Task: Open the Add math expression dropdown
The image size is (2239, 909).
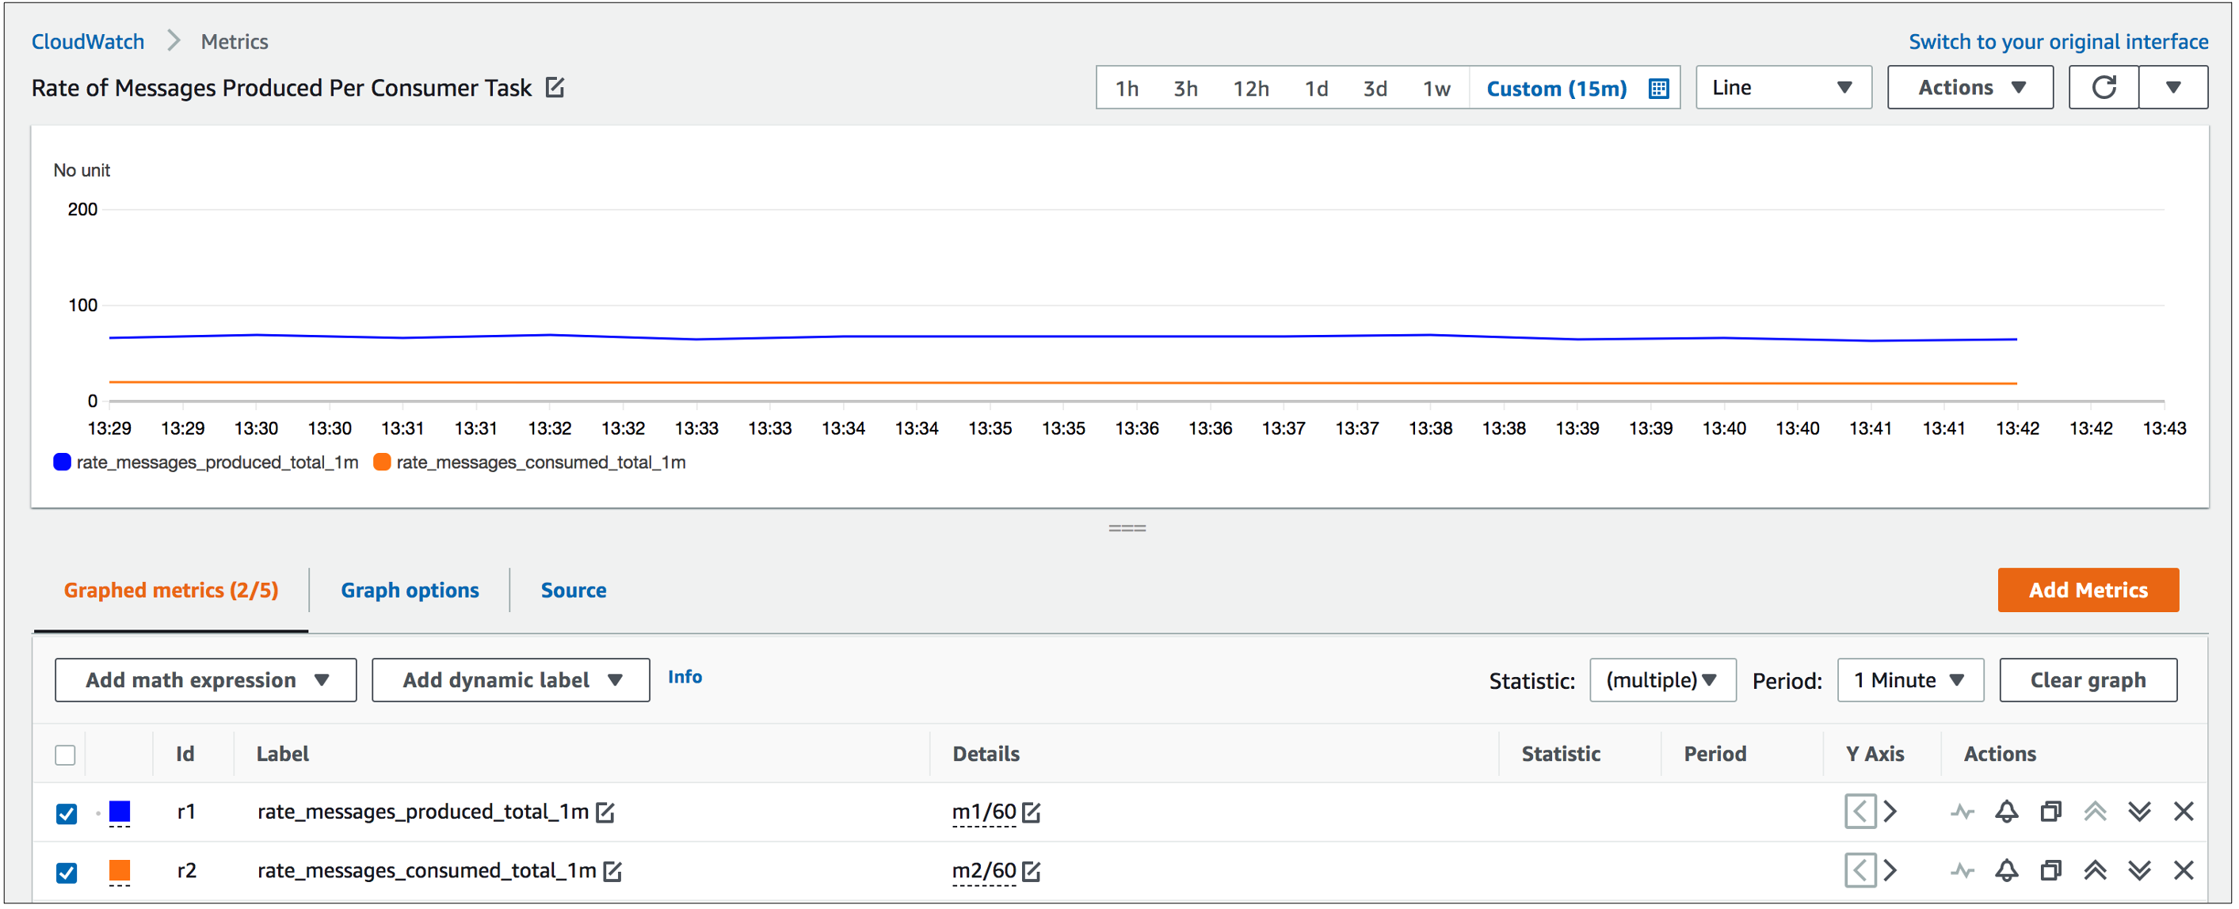Action: 206,680
